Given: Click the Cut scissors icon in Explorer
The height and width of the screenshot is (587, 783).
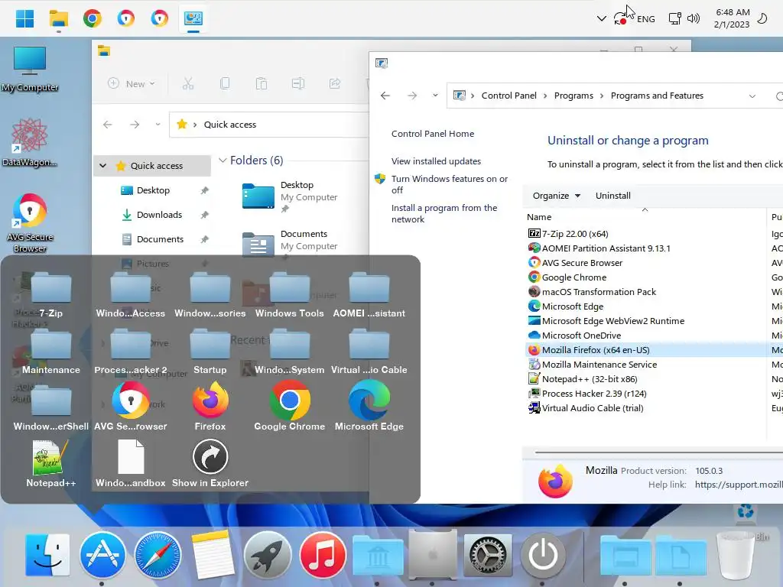Looking at the screenshot, I should click(188, 84).
